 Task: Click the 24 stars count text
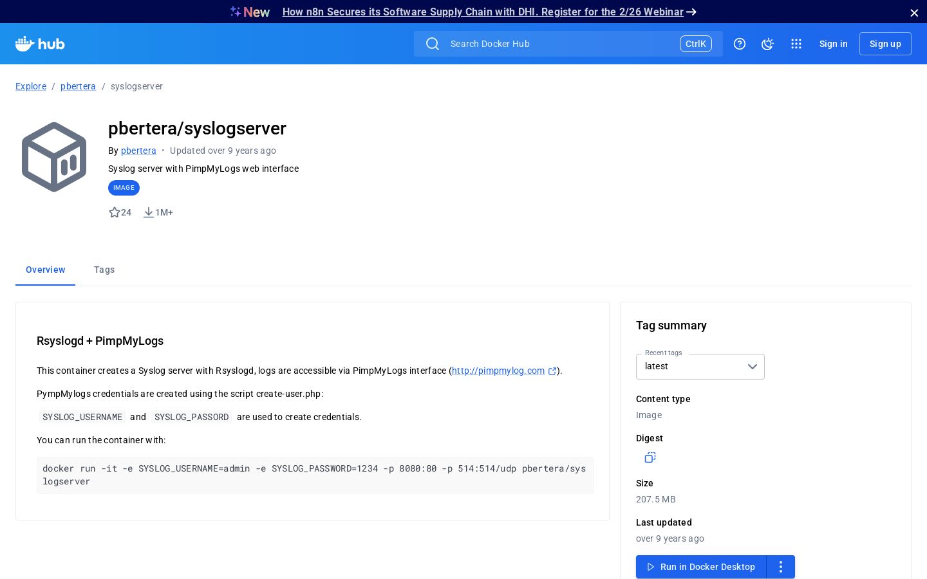coord(126,212)
